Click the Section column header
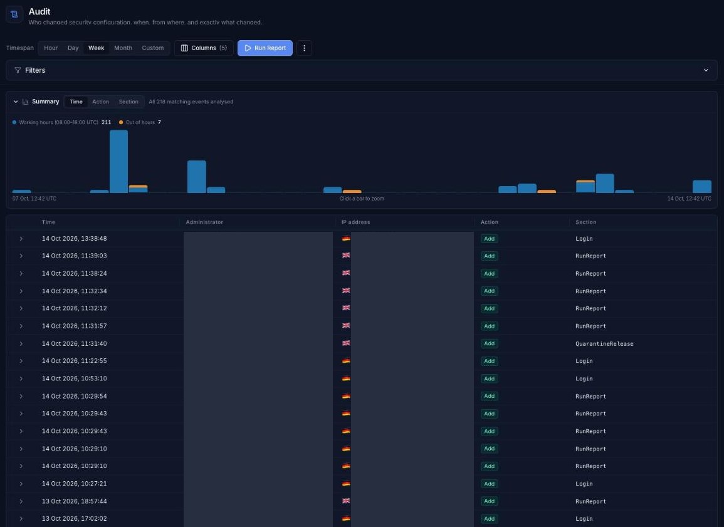724x527 pixels. point(585,222)
